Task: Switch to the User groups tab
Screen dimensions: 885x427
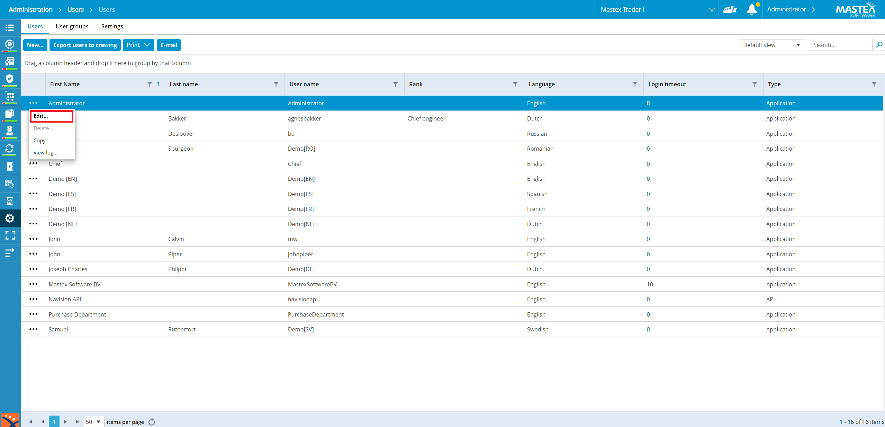Action: (x=72, y=26)
